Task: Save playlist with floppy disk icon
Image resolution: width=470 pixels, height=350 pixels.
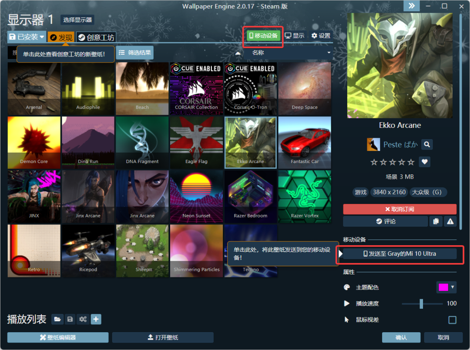Action: [70, 319]
